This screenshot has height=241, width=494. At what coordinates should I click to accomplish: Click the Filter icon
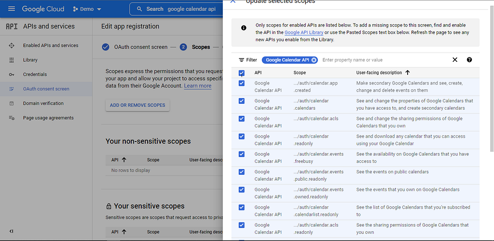click(241, 60)
